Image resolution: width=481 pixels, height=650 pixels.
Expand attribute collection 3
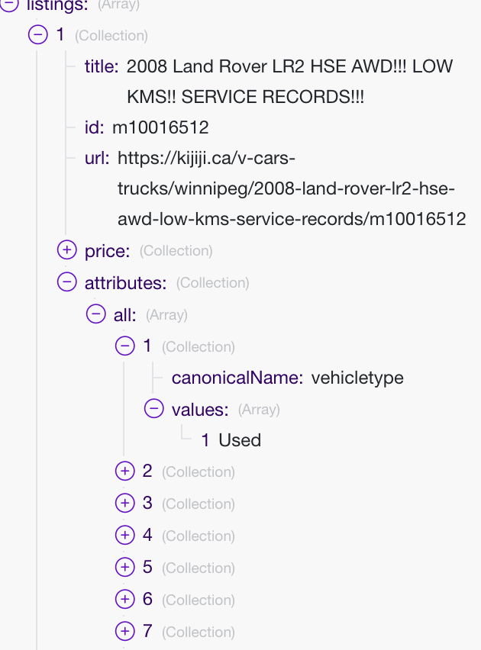[x=125, y=504]
